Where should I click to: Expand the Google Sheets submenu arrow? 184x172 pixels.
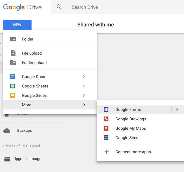(x=84, y=86)
